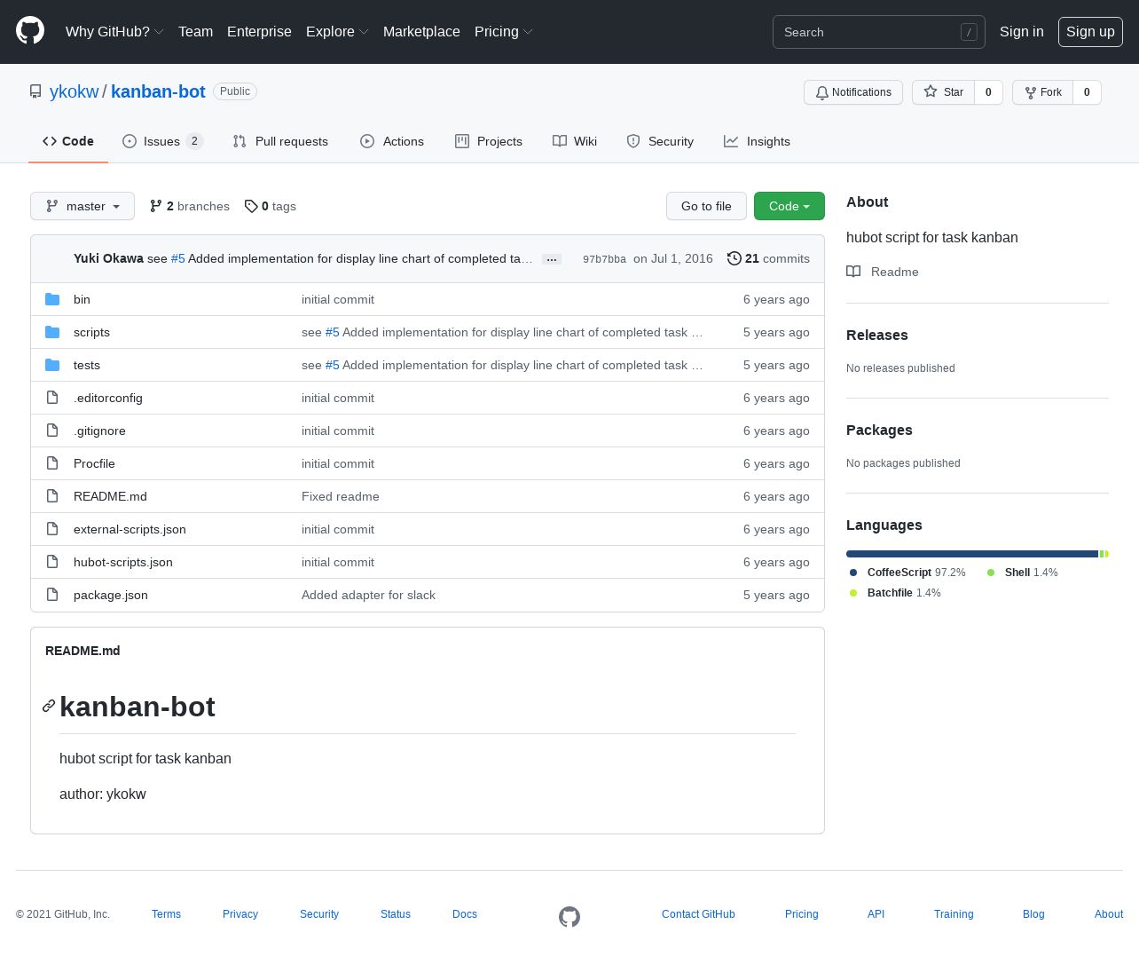This screenshot has width=1139, height=972.
Task: Click the fork icon in Fork button
Action: 1031,92
